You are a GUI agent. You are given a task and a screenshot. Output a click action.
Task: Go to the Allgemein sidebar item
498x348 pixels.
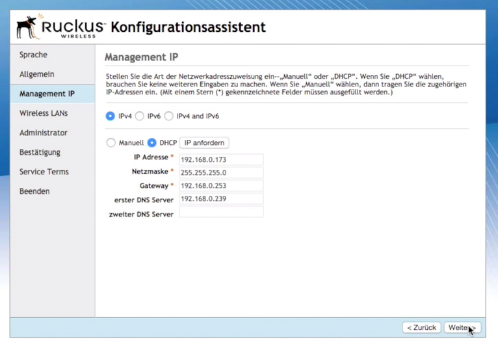37,74
